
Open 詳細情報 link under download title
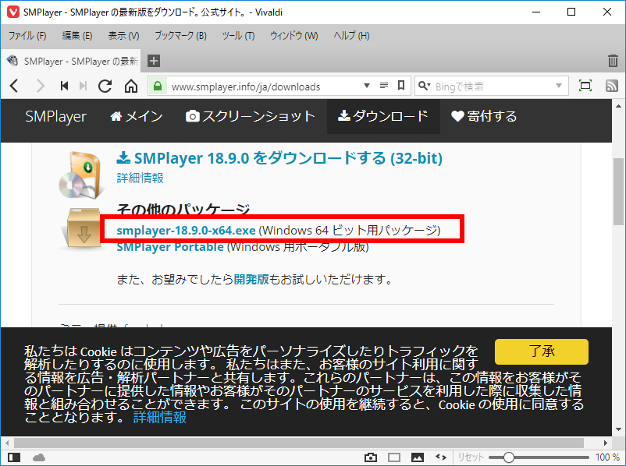[x=140, y=178]
